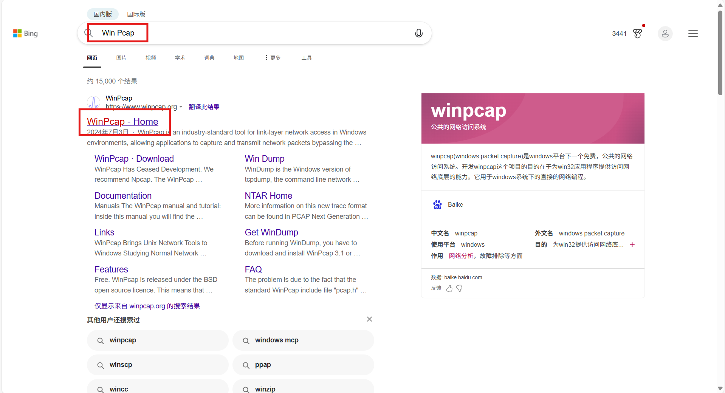This screenshot has width=725, height=393.
Task: Open the WinPcap - Home result link
Action: point(122,121)
